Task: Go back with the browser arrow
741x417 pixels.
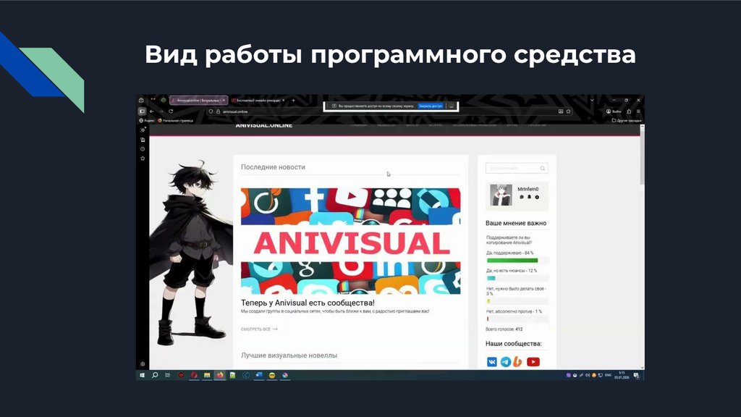Action: [x=152, y=111]
